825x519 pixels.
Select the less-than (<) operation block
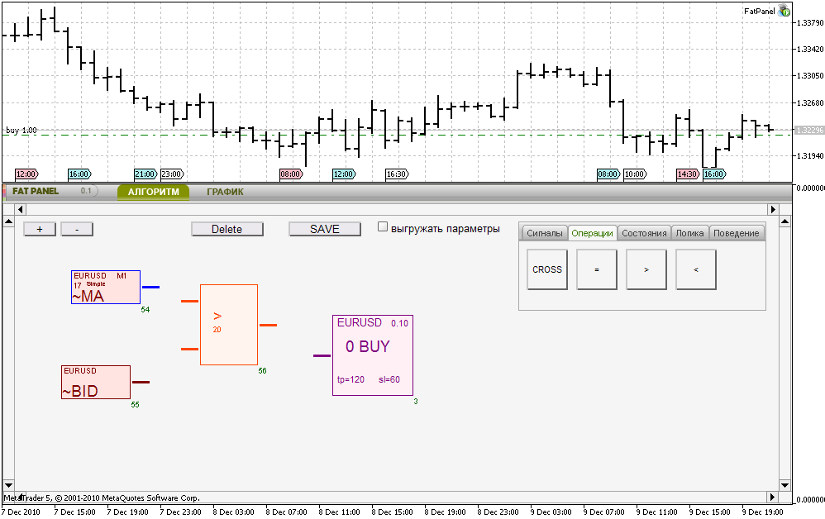pyautogui.click(x=695, y=269)
